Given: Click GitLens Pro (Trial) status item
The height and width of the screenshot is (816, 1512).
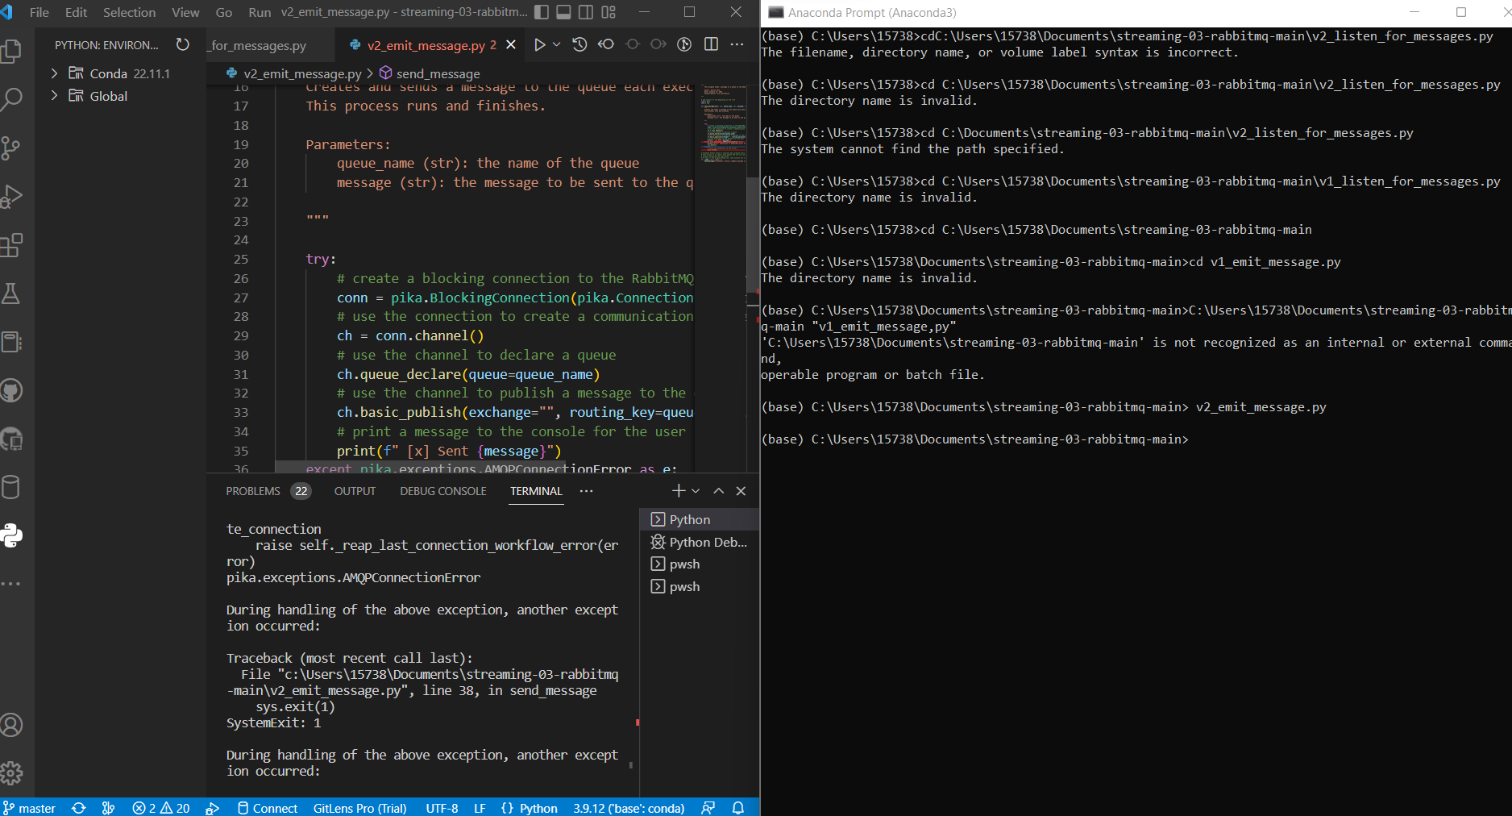Looking at the screenshot, I should (359, 808).
